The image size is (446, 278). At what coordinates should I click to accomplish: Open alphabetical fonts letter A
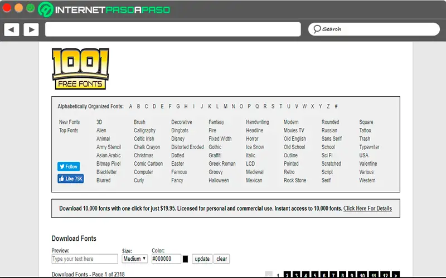click(x=130, y=106)
